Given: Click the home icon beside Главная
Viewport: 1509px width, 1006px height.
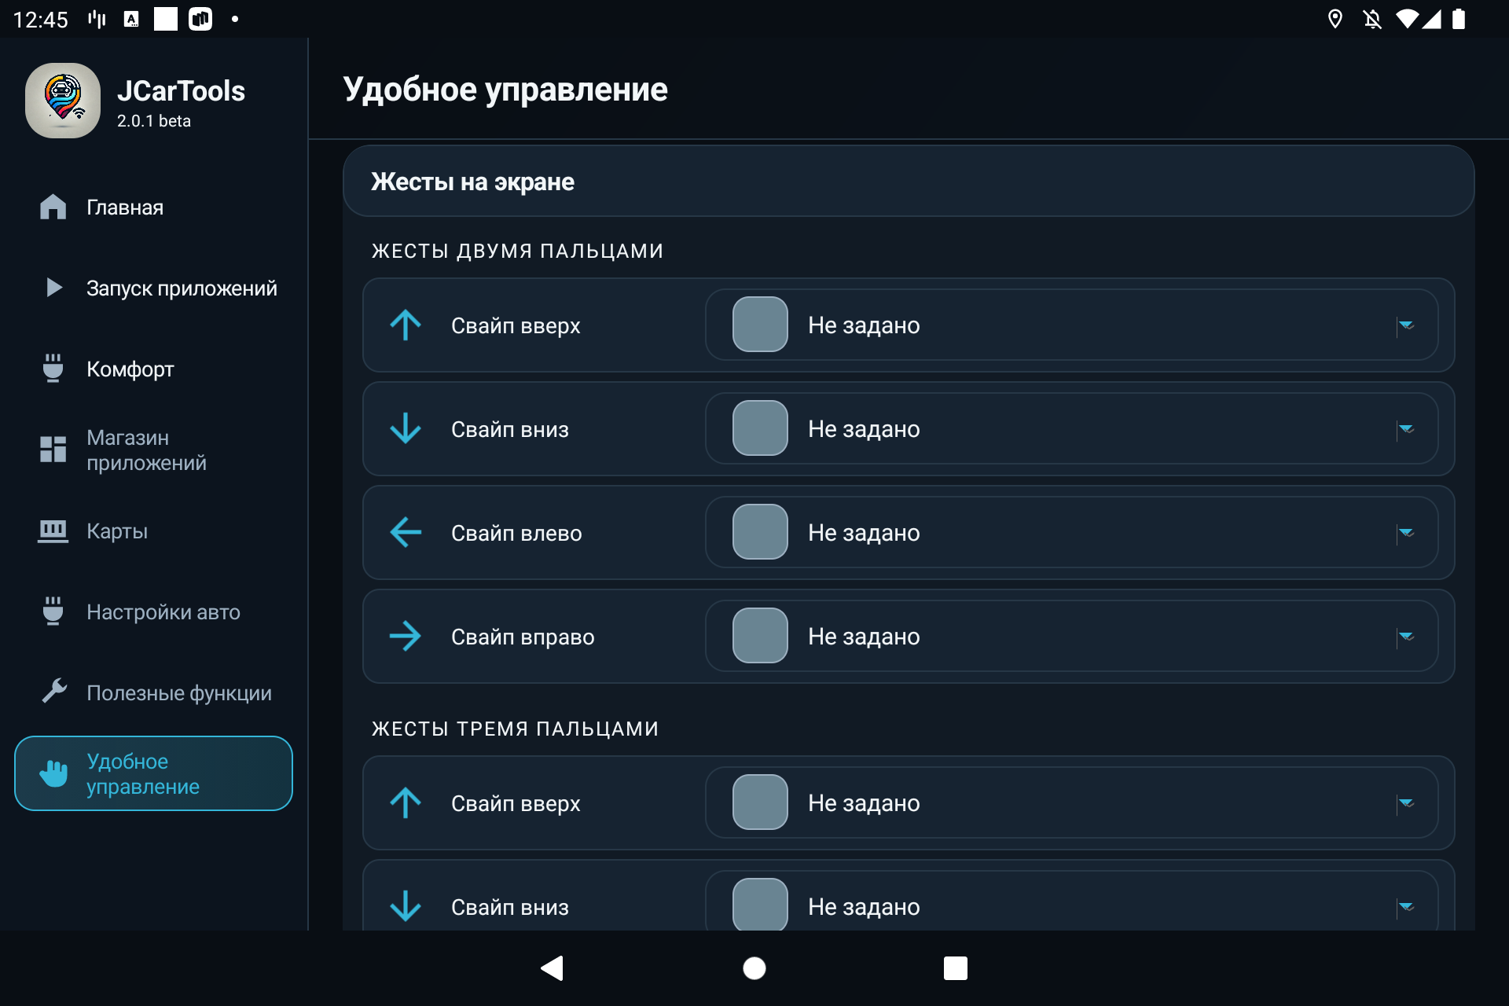Looking at the screenshot, I should 53,207.
